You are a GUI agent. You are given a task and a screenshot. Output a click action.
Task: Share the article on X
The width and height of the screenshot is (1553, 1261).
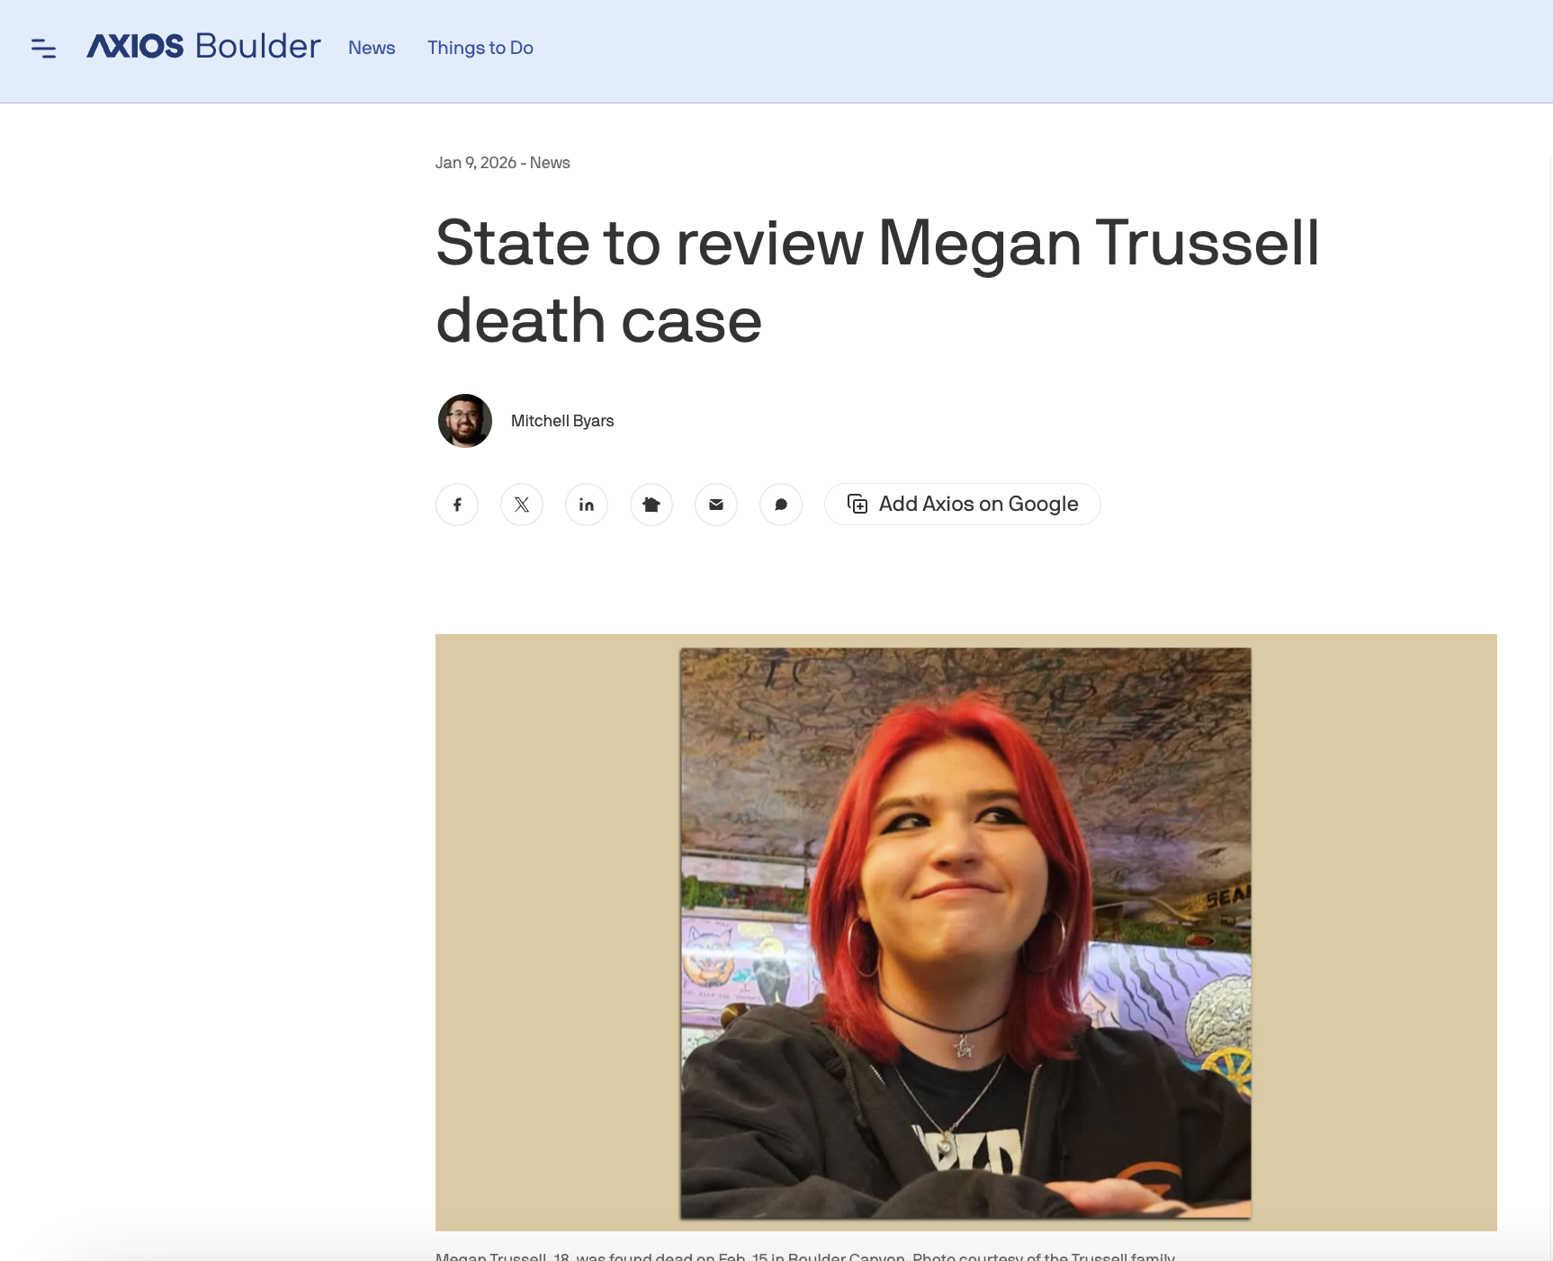point(522,505)
